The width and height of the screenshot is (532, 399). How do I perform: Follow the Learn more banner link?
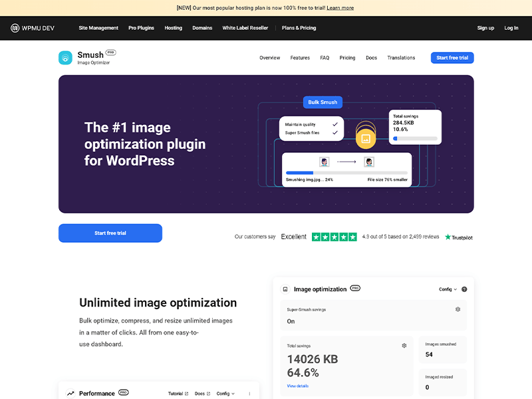pyautogui.click(x=340, y=8)
